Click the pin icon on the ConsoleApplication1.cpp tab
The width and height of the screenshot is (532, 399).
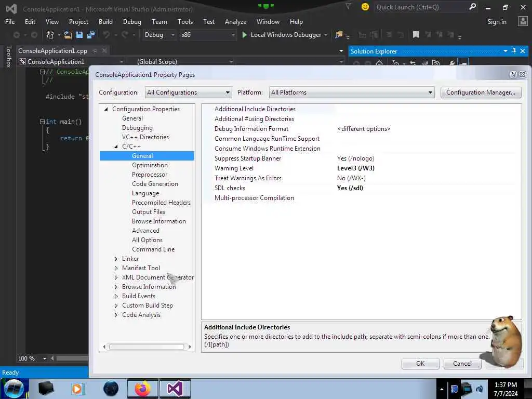point(95,51)
